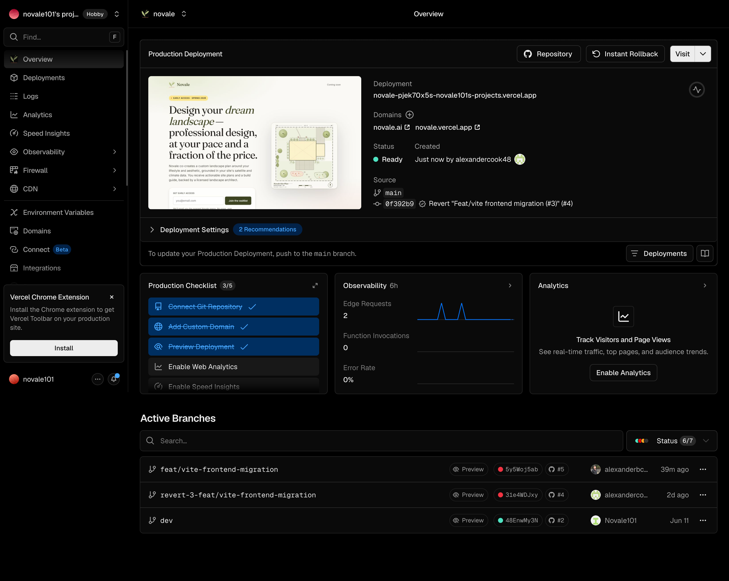Image resolution: width=729 pixels, height=581 pixels.
Task: Click the Analytics chart icon in card
Action: (623, 316)
